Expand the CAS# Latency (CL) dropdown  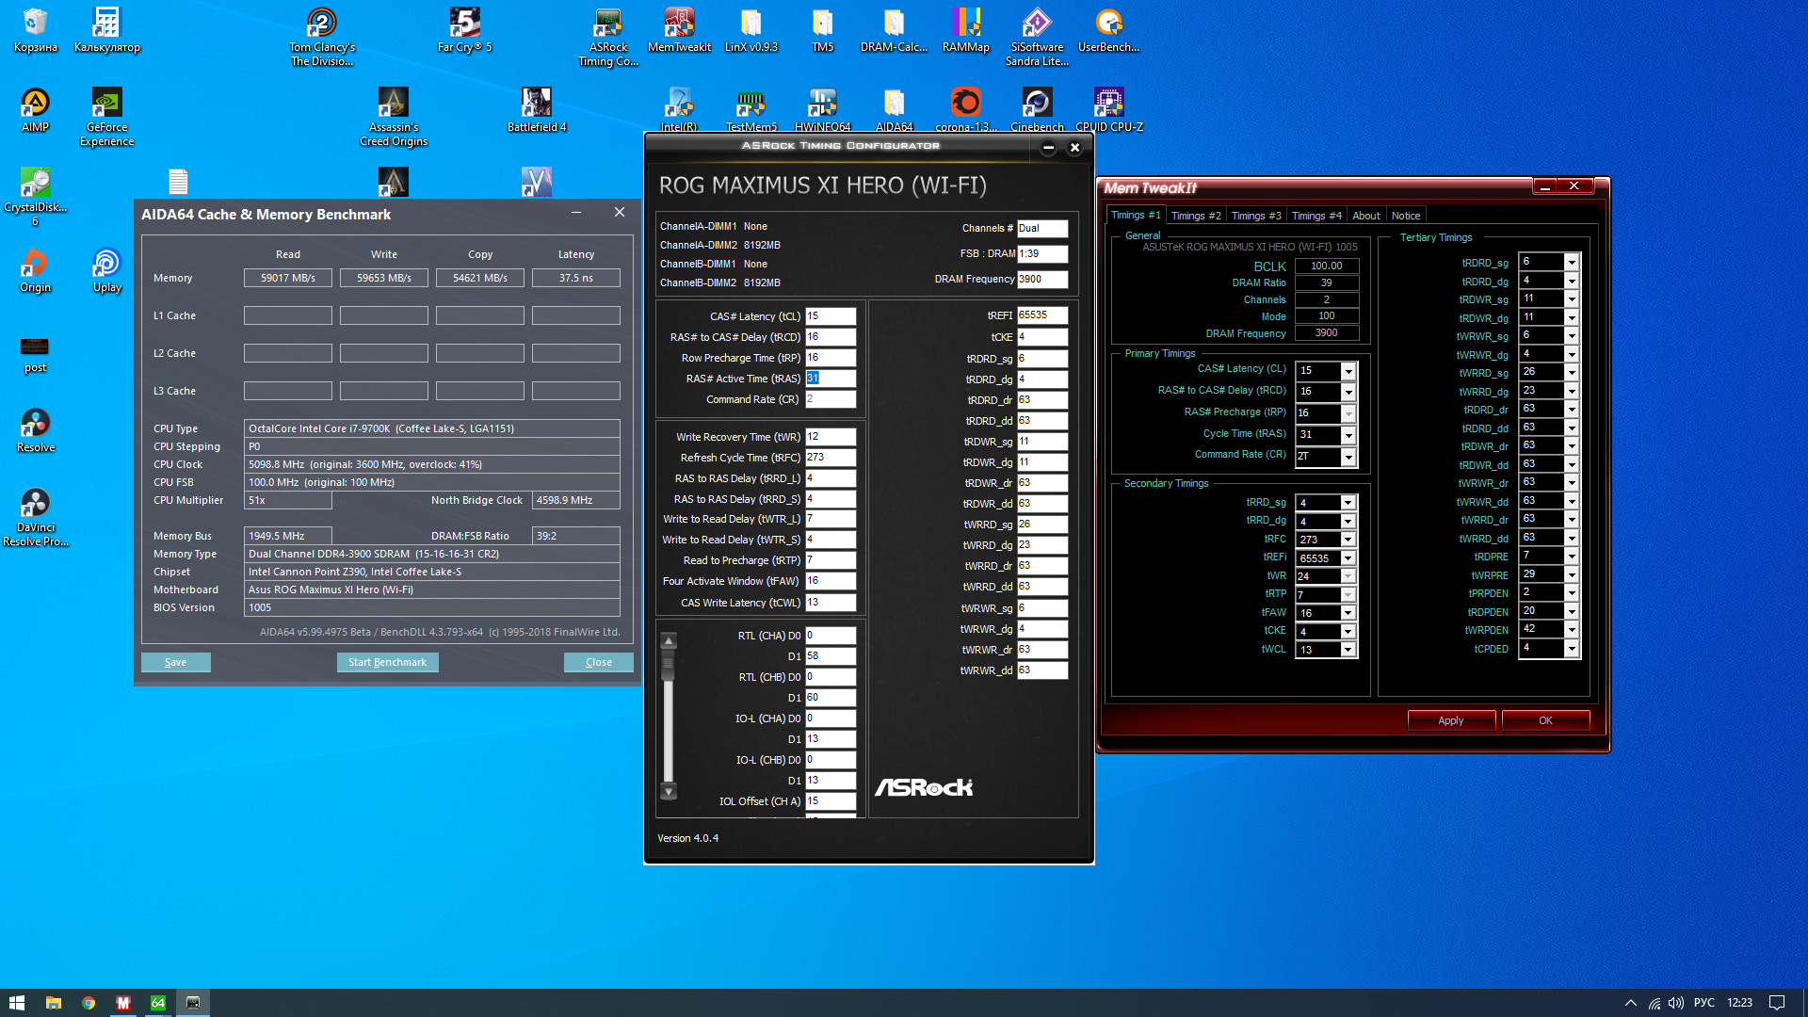point(1348,371)
